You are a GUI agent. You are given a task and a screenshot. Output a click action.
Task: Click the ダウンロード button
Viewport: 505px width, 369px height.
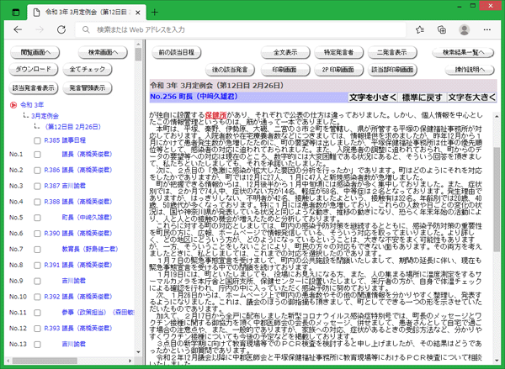point(34,69)
